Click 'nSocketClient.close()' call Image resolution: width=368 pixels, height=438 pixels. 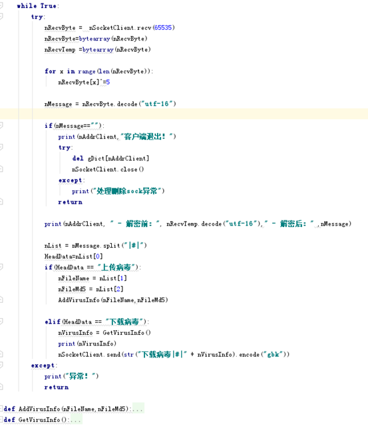[108, 169]
